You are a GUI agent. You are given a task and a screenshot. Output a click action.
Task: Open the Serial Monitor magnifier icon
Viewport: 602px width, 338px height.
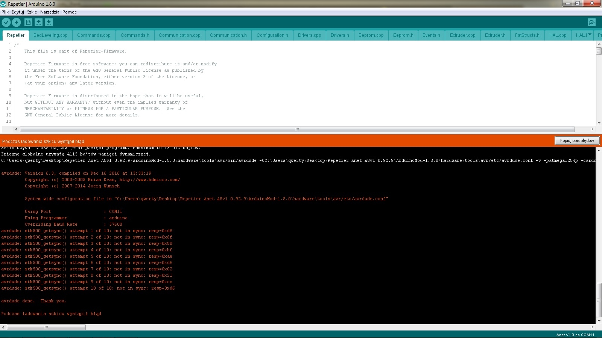(591, 23)
